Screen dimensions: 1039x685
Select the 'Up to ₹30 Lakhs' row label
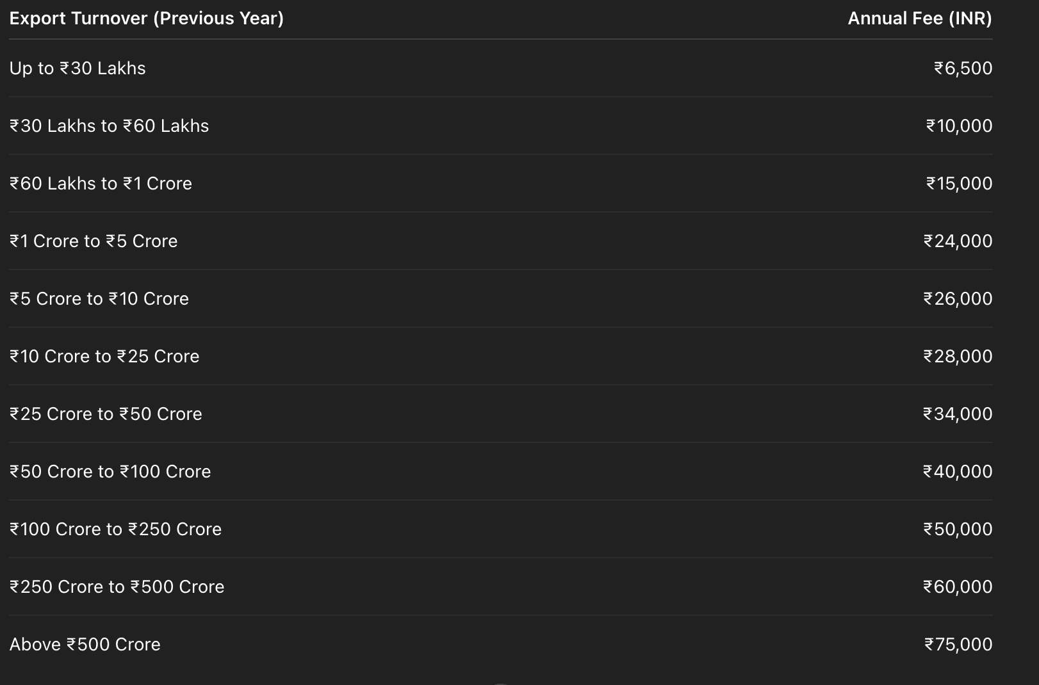78,68
